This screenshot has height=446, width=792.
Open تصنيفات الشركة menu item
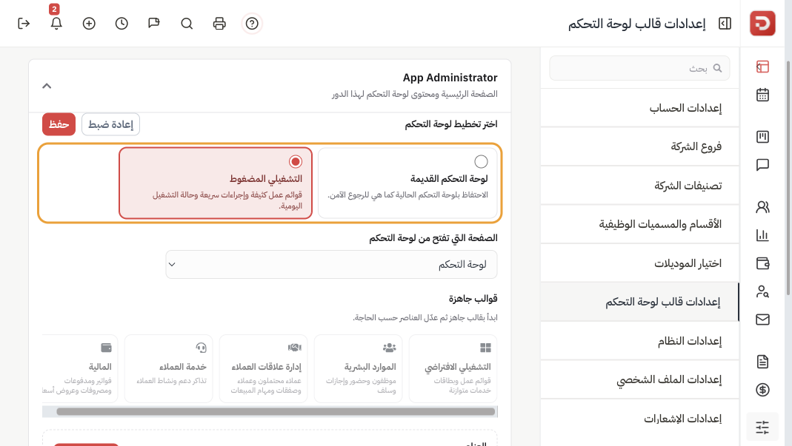point(639,186)
